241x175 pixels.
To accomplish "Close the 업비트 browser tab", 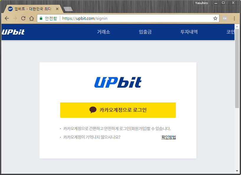I will tap(57, 9).
